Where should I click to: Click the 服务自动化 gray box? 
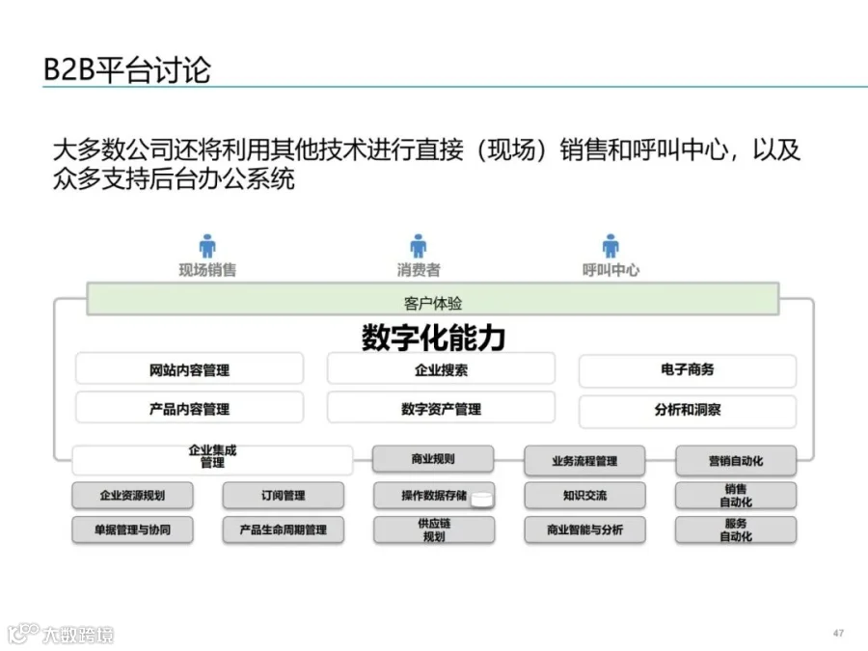click(736, 529)
